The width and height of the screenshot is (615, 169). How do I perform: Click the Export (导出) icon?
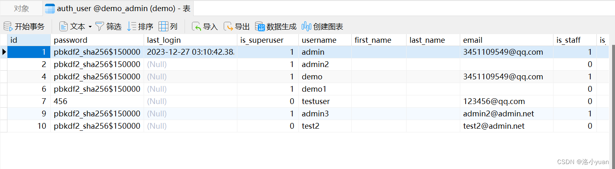pos(228,27)
